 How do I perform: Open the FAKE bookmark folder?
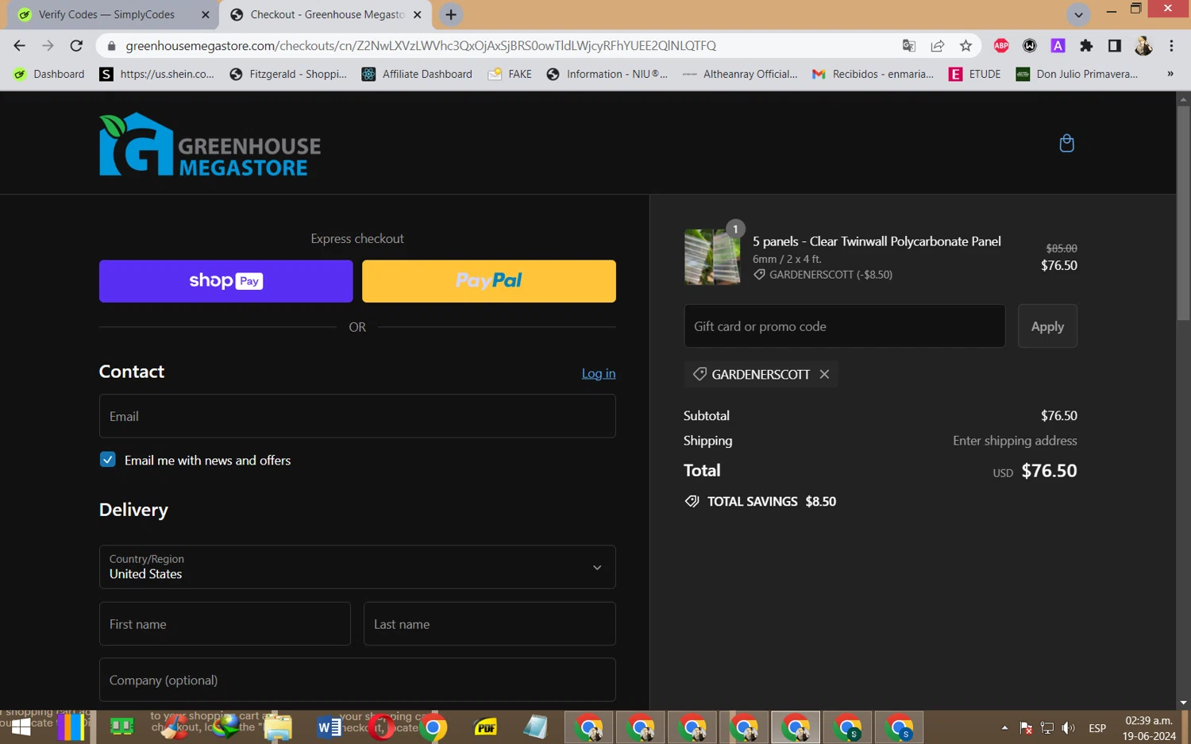coord(510,74)
